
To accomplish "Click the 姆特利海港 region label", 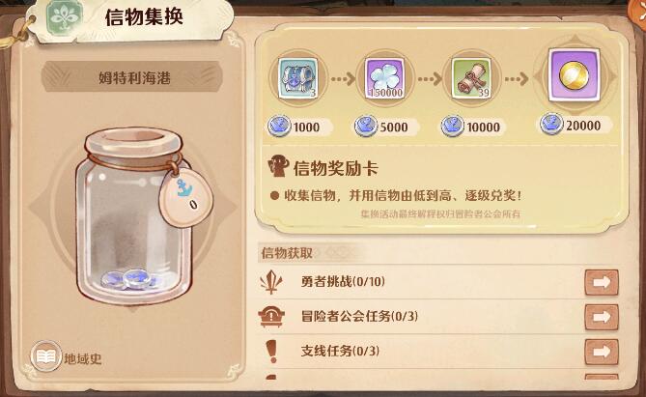I will point(132,77).
